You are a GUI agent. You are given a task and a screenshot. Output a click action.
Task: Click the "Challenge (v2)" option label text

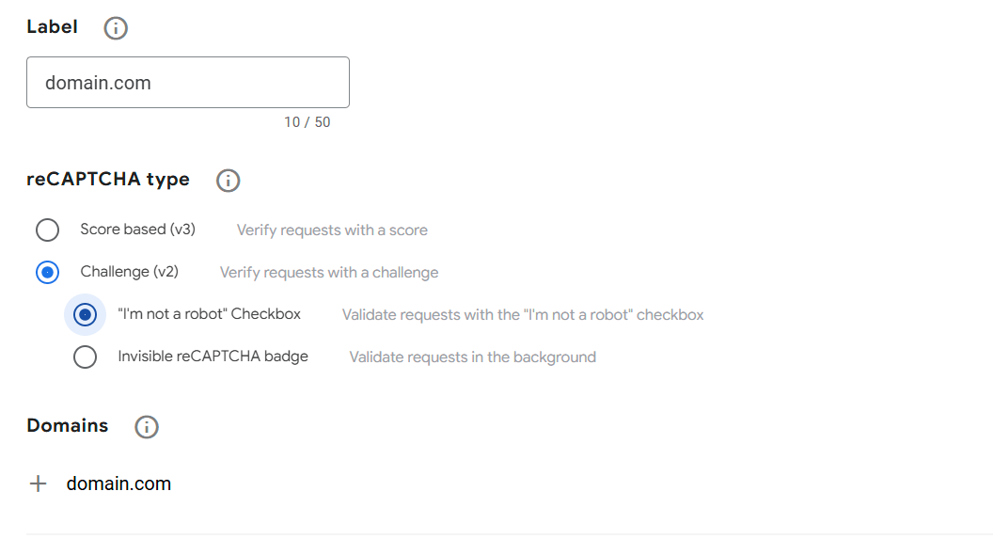click(129, 272)
